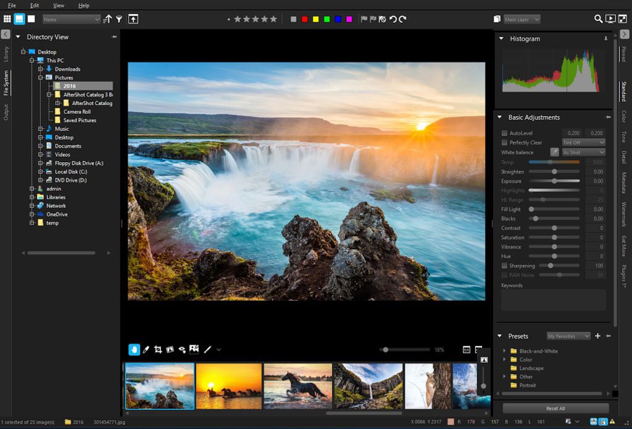632x429 pixels.
Task: Adjust the Exposure slider
Action: click(x=554, y=181)
